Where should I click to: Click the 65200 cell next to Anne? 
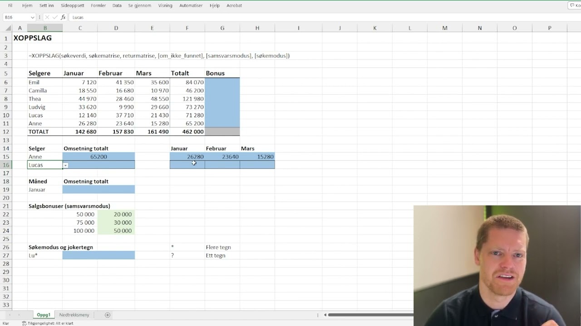(x=98, y=157)
